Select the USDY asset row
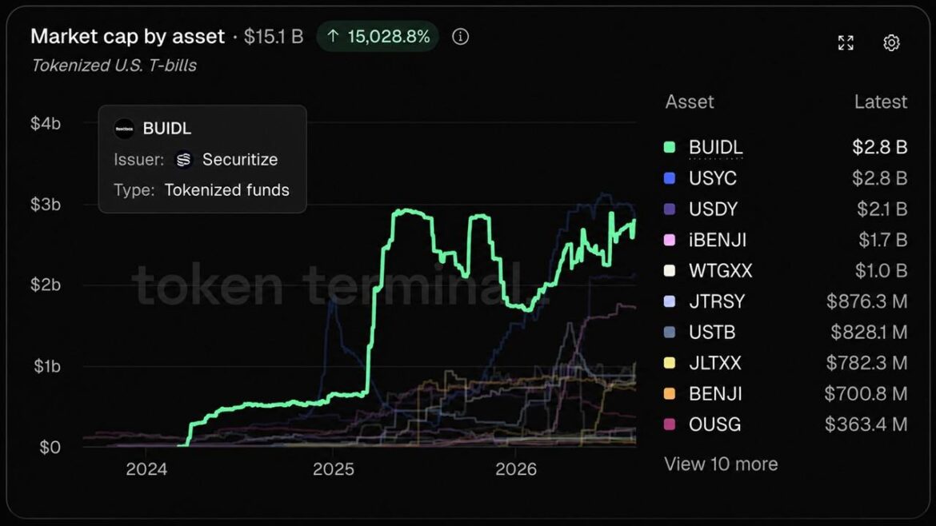 (786, 209)
